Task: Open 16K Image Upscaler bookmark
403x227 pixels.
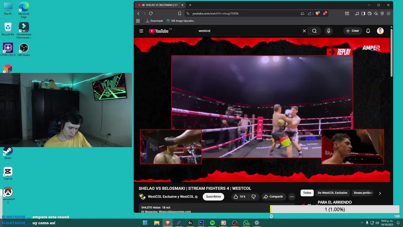Action: click(181, 21)
